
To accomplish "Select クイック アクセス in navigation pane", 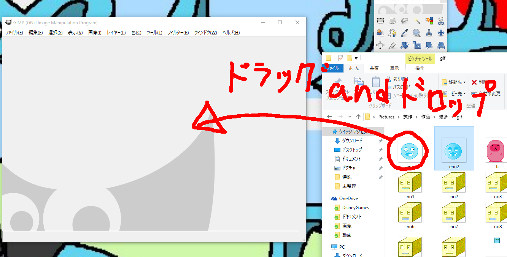I will click(353, 132).
